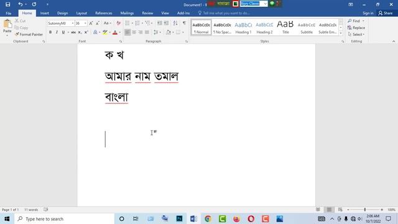This screenshot has height=224, width=398.
Task: Click the Find button
Action: [354, 21]
